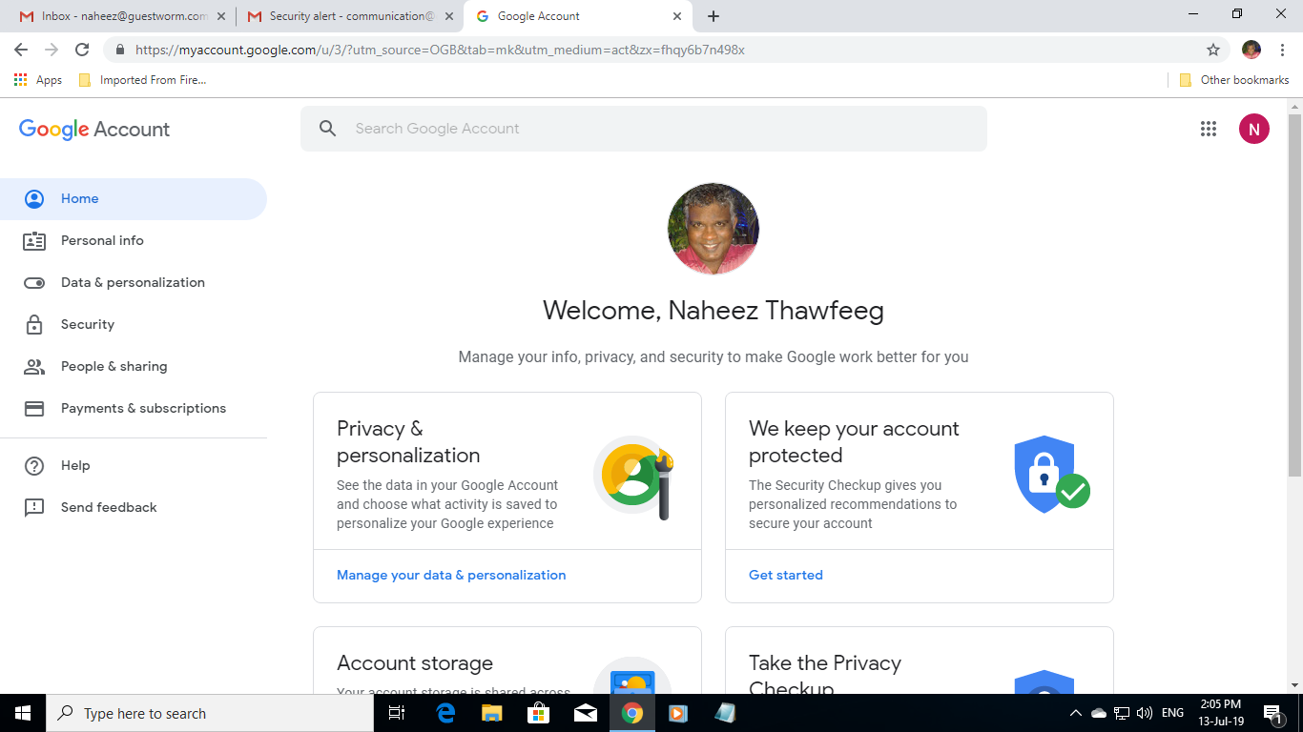The image size is (1303, 732).
Task: Click the blue shield with checkmark illustration
Action: point(1051,474)
